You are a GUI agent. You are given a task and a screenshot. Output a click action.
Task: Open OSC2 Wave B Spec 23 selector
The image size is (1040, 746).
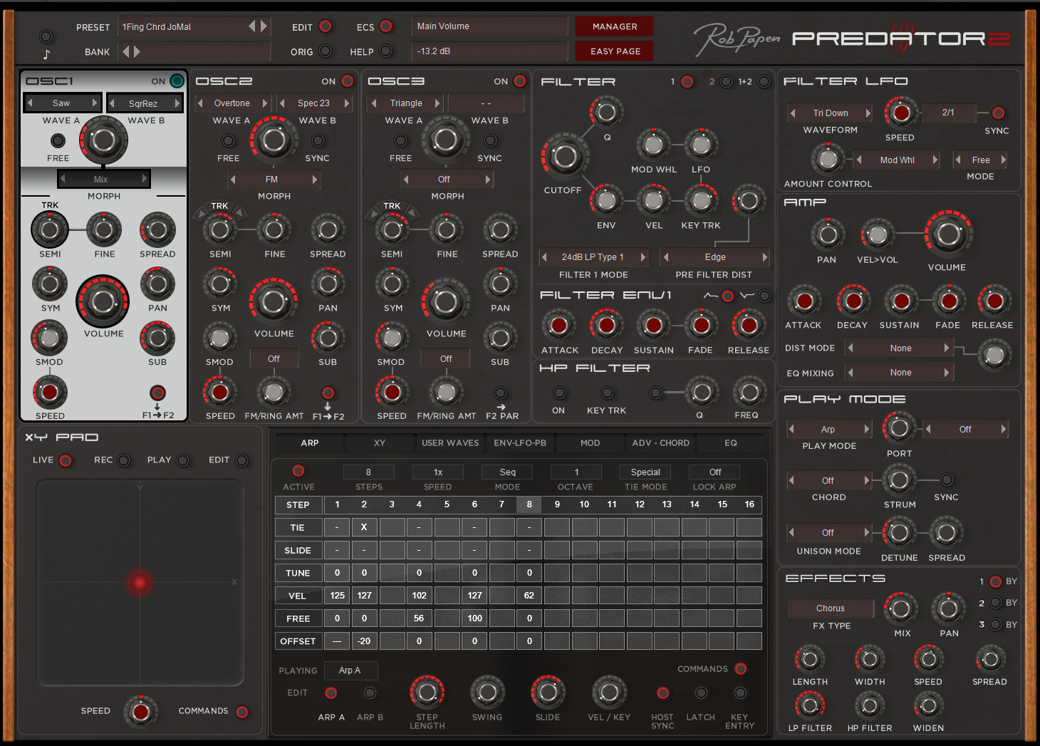point(314,103)
